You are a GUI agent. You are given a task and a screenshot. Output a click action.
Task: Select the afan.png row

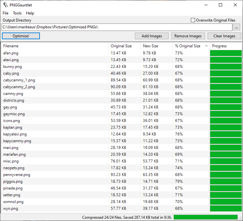[11, 53]
